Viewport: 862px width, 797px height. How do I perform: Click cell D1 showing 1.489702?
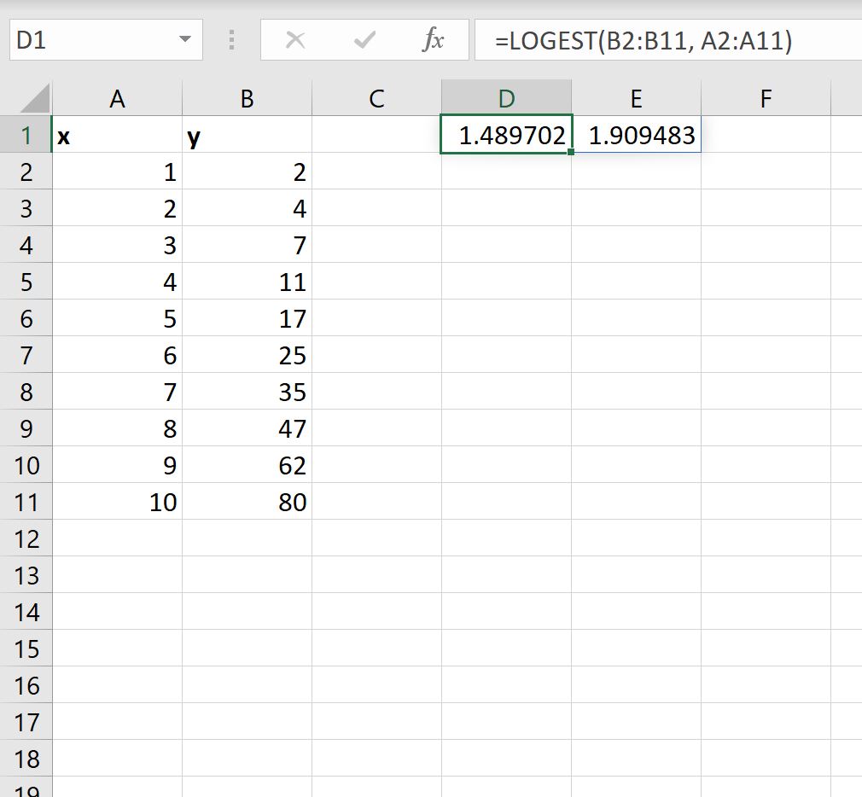pyautogui.click(x=506, y=135)
